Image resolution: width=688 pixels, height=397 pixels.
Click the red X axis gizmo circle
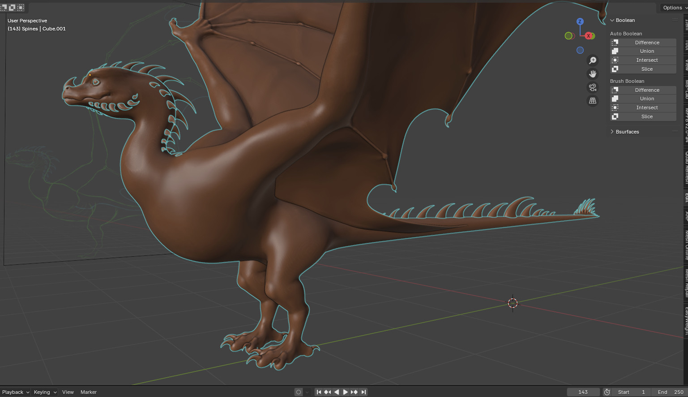pos(588,36)
